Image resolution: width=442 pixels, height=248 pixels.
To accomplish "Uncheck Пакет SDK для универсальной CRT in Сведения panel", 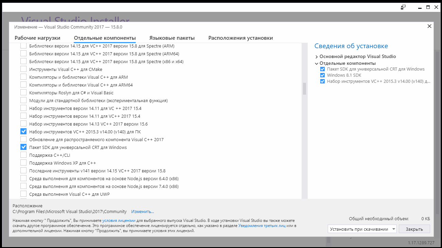I will pos(323,69).
